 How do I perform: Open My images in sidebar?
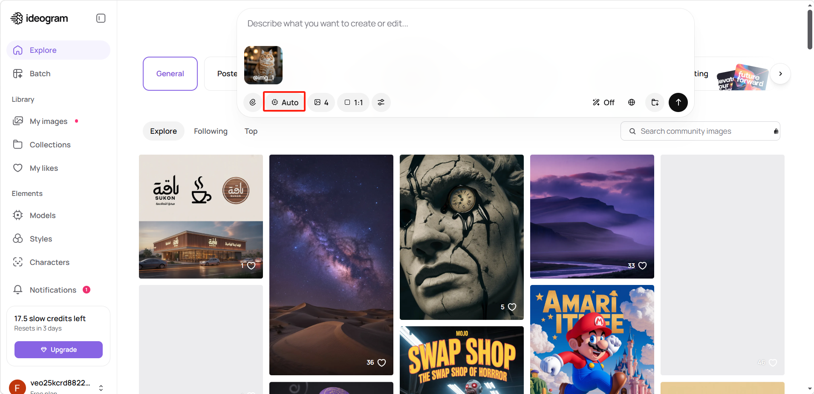(58, 121)
